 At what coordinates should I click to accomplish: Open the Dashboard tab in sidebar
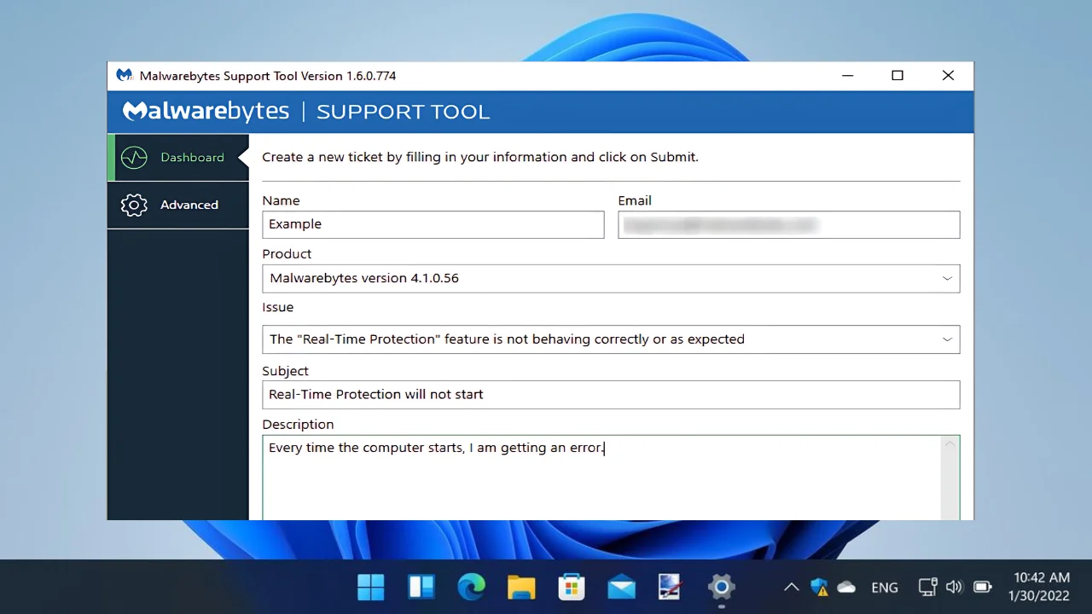[178, 158]
